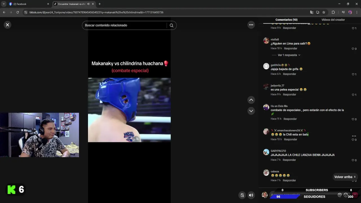Open gatithOo's profile avatar
This screenshot has height=203, width=361.
click(266, 66)
